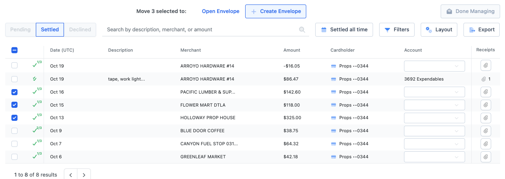View receipt for the $86.47 Arroyo Hardware row
The image size is (505, 179).
[485, 79]
